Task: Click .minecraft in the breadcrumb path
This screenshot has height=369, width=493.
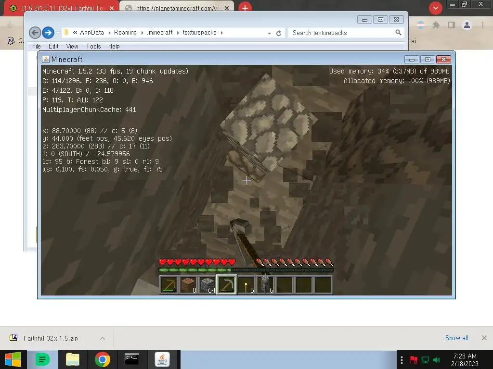Action: coord(160,32)
